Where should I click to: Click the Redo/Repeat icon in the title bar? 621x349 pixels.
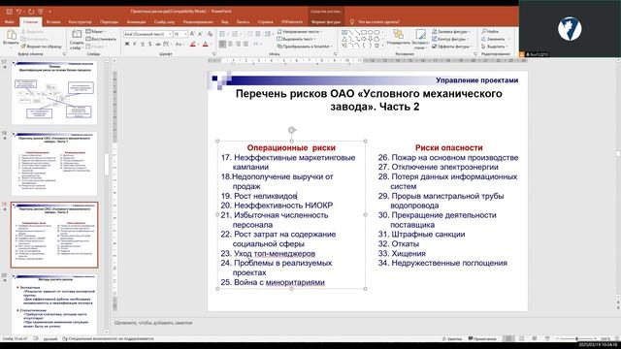(31, 12)
